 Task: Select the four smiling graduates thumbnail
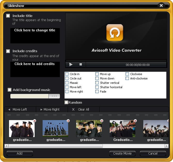point(89,129)
